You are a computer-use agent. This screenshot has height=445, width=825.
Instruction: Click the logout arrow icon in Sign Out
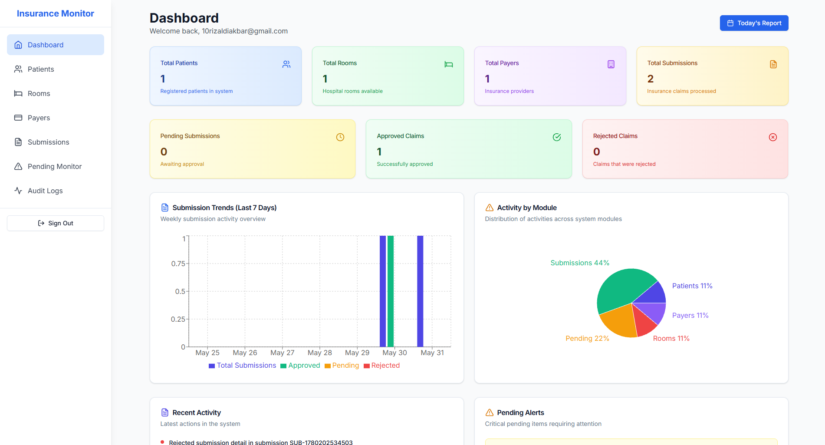[x=41, y=223]
